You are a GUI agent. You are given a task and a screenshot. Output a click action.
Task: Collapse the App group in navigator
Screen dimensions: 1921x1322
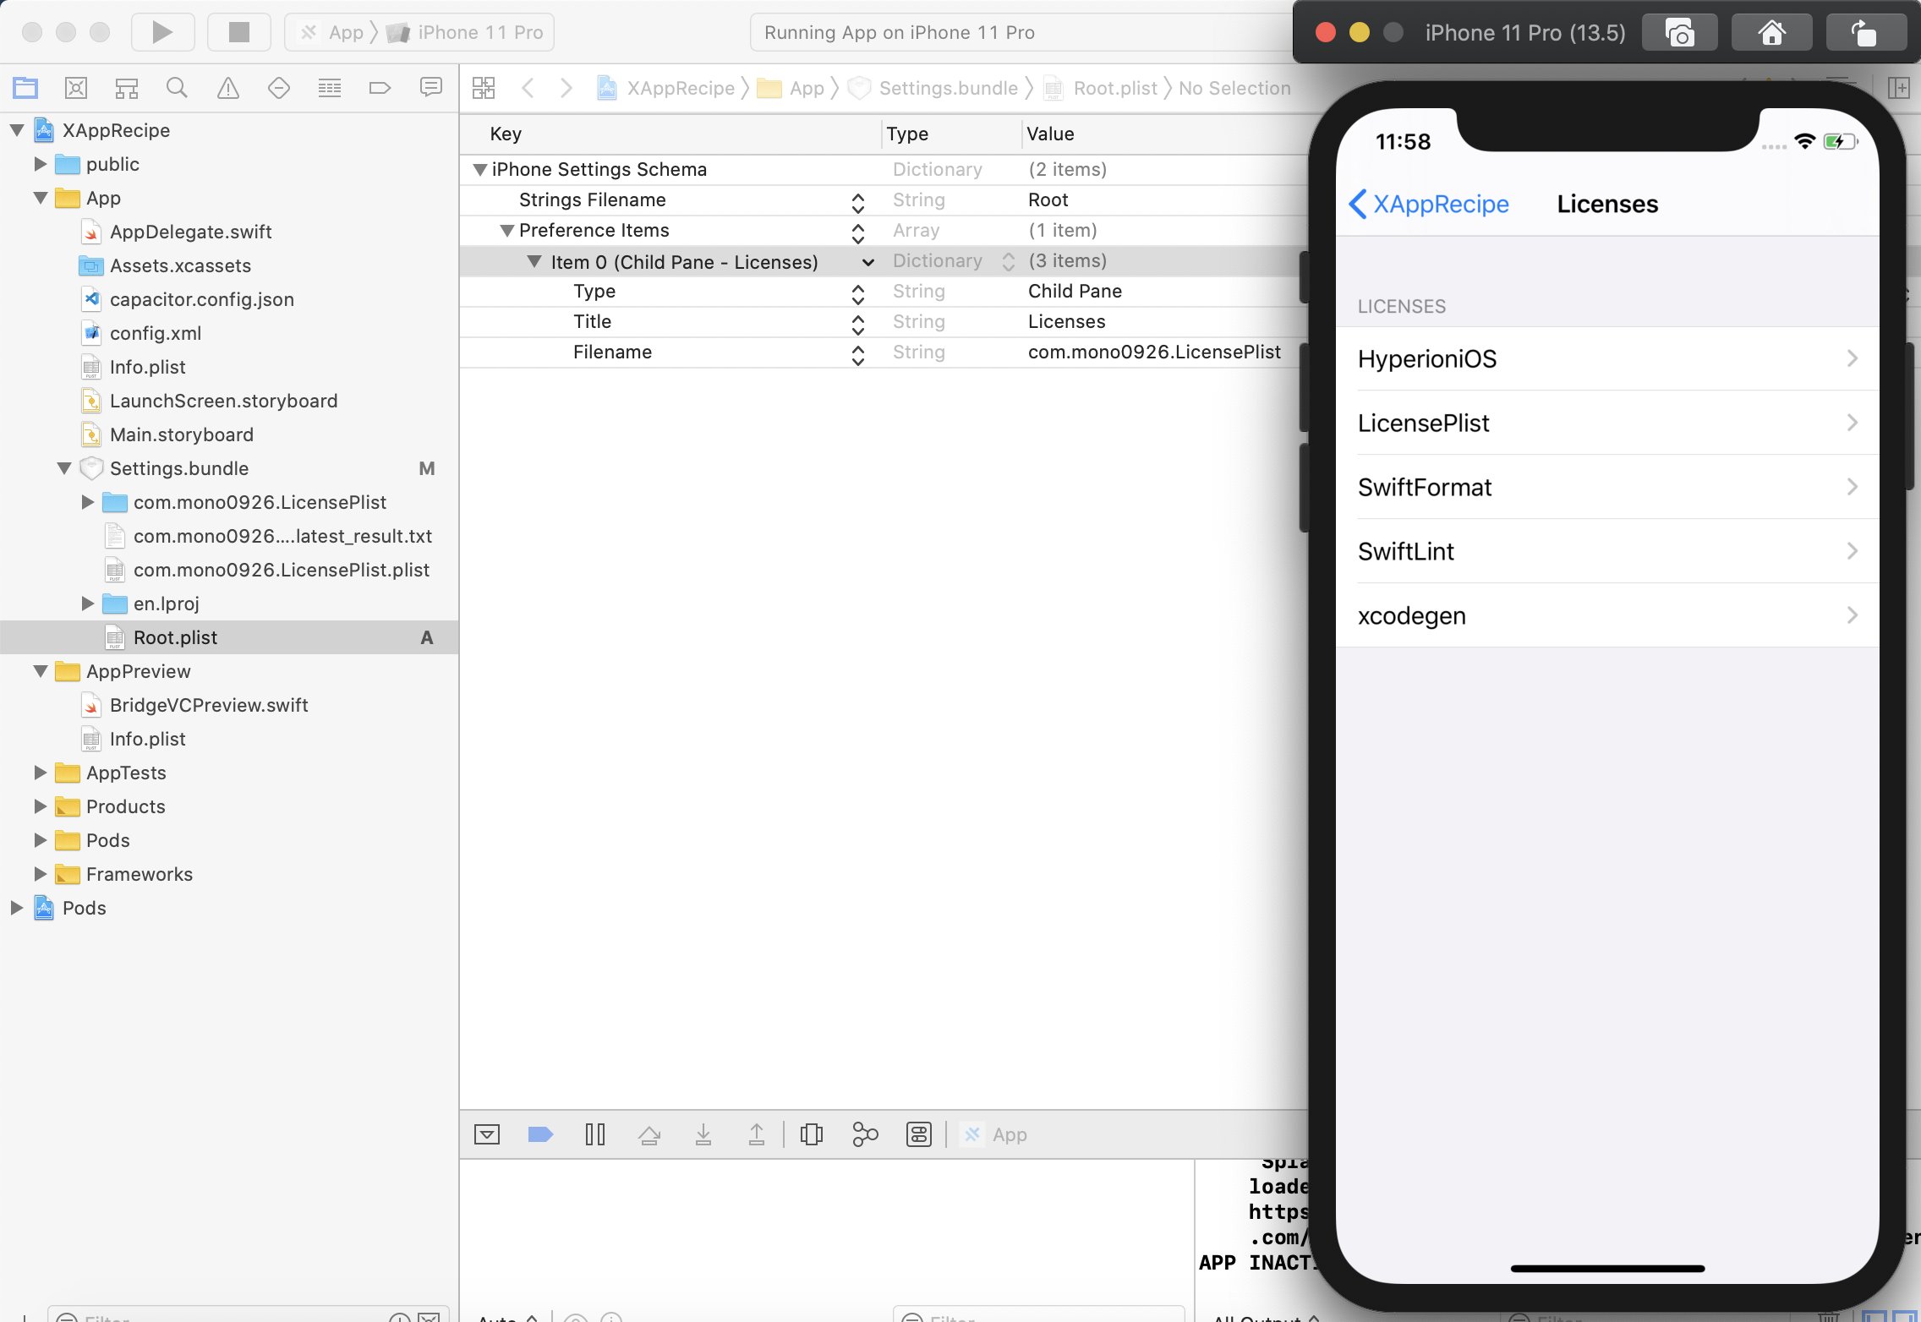(40, 198)
